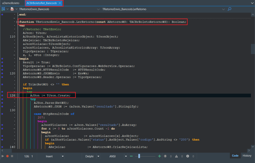Open the Delphi highlighter dropdown
Screen dimensions: 255x163
click(98, 156)
